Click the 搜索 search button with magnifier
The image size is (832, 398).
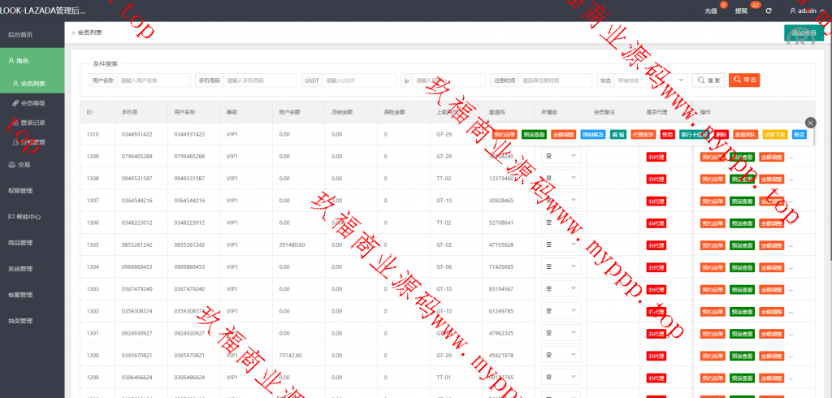pos(708,80)
